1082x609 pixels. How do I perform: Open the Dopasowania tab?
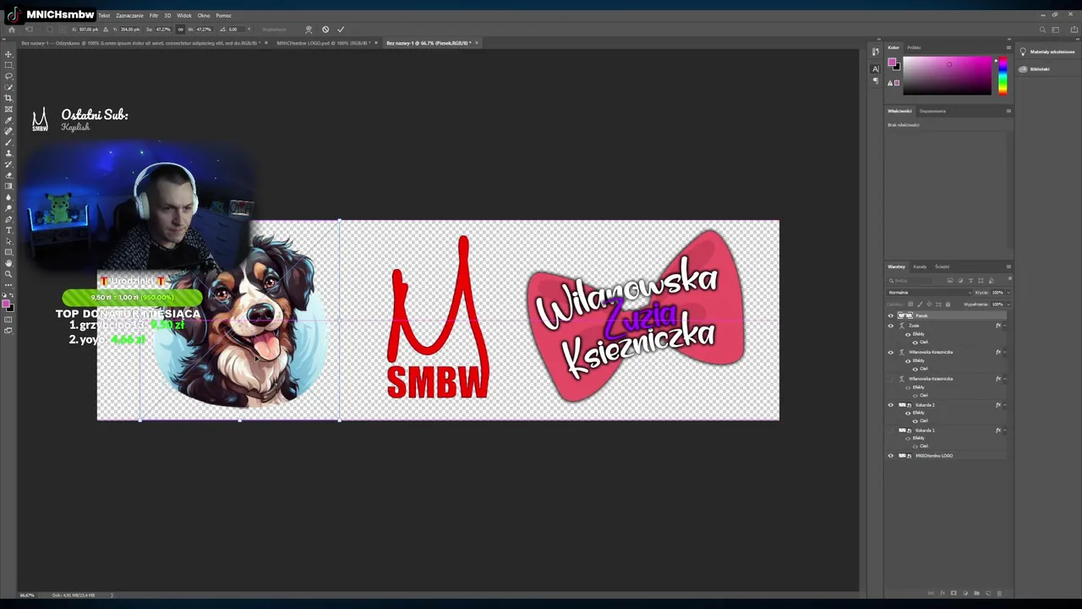point(932,111)
